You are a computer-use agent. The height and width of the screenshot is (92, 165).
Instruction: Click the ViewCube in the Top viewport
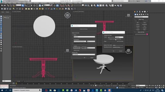point(68,15)
